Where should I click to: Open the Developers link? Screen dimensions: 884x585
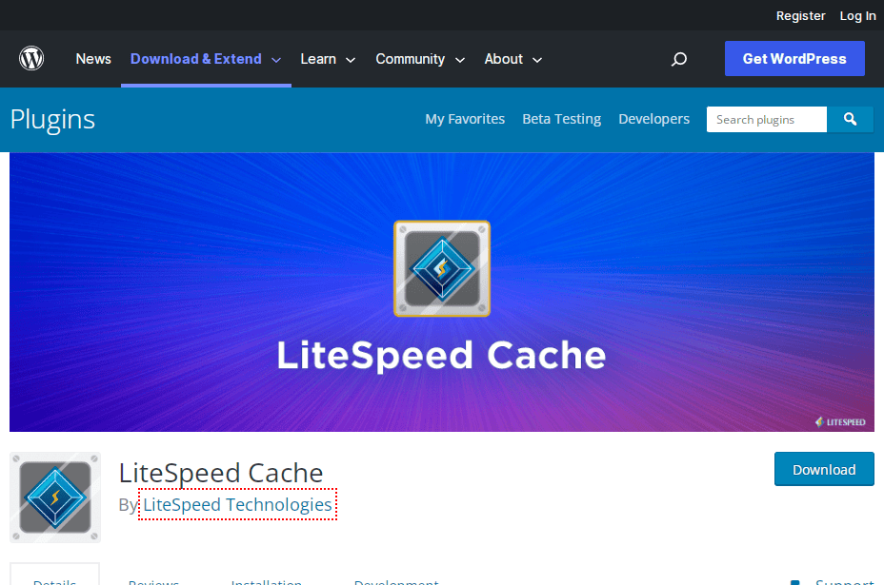tap(654, 119)
